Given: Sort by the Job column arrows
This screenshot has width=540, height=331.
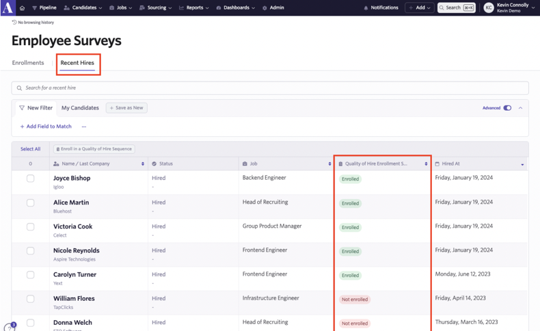Looking at the screenshot, I should point(329,164).
